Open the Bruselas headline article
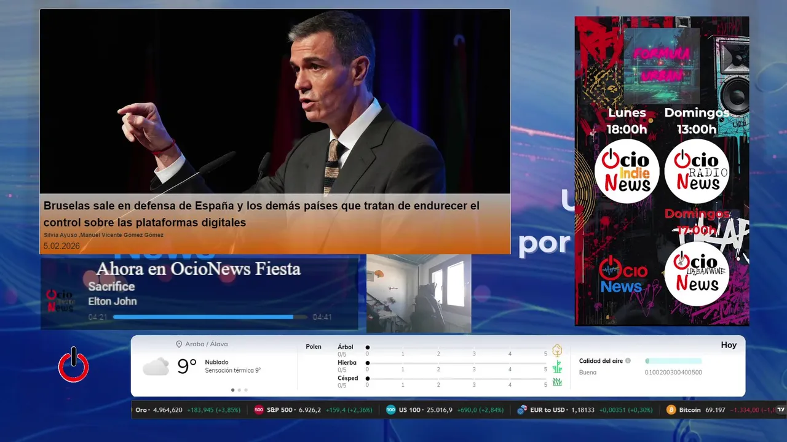 261,214
